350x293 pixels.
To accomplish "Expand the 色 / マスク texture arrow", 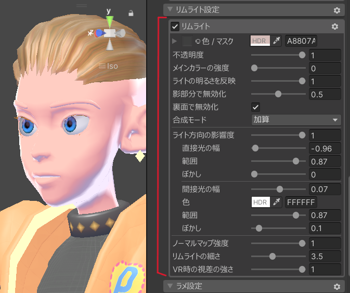I will 174,41.
